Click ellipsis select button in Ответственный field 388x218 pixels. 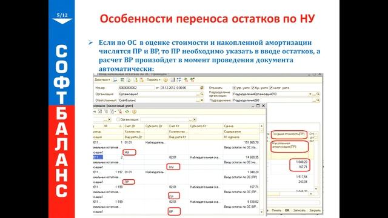pyautogui.click(x=198, y=101)
